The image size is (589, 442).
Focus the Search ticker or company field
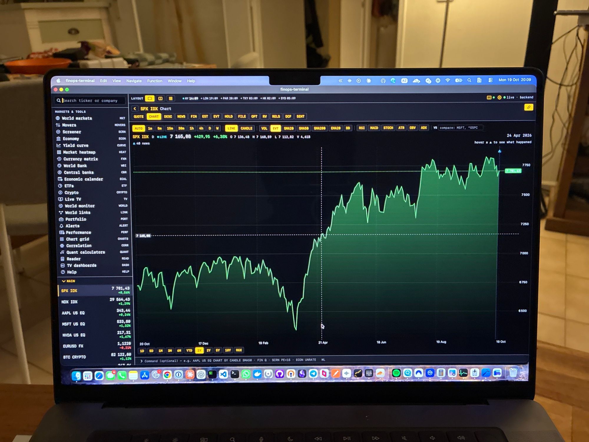click(90, 101)
